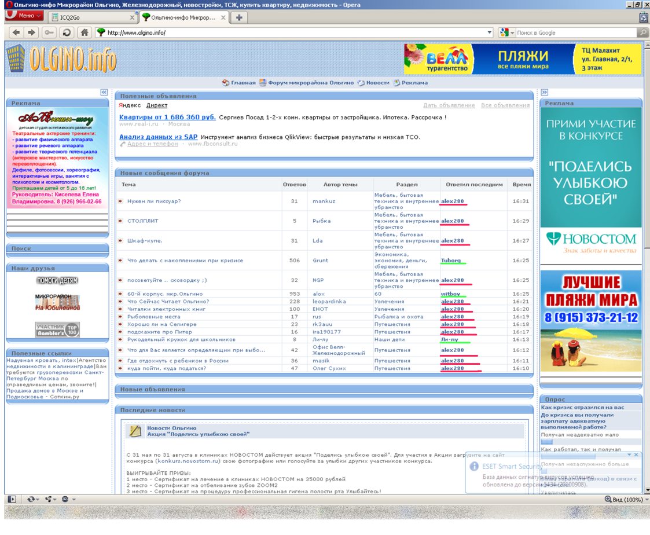Viewport: 650px width, 535px height.
Task: Open forum topic Нужен ли писсуар?
Action: (153, 201)
